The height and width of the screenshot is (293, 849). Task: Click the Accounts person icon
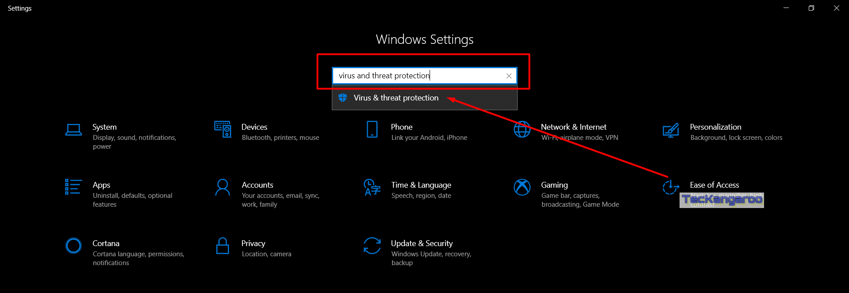click(x=223, y=187)
